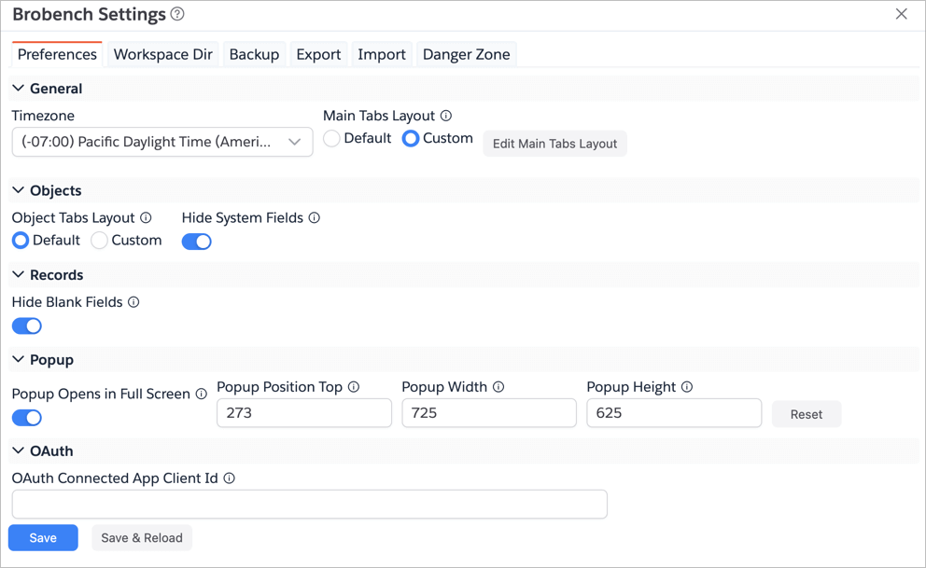Screen dimensions: 926x568
Task: Turn off Popup Opens in Full Screen switch
Action: click(x=26, y=418)
